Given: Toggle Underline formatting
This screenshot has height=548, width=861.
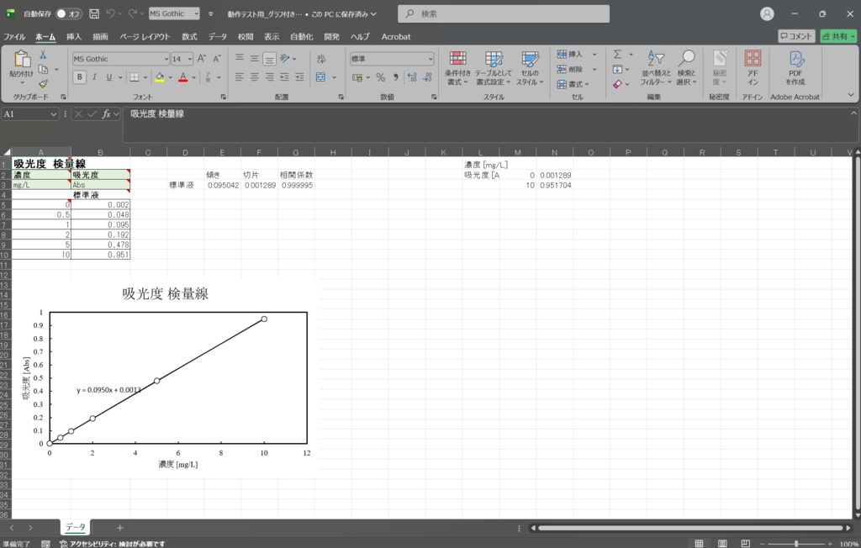Looking at the screenshot, I should point(108,76).
